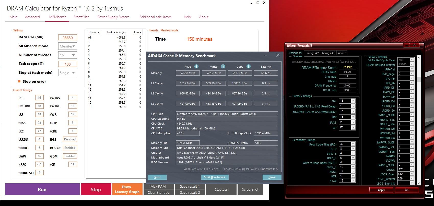
Task: Open About tab in Mem TweakIt
Action: 342,53
